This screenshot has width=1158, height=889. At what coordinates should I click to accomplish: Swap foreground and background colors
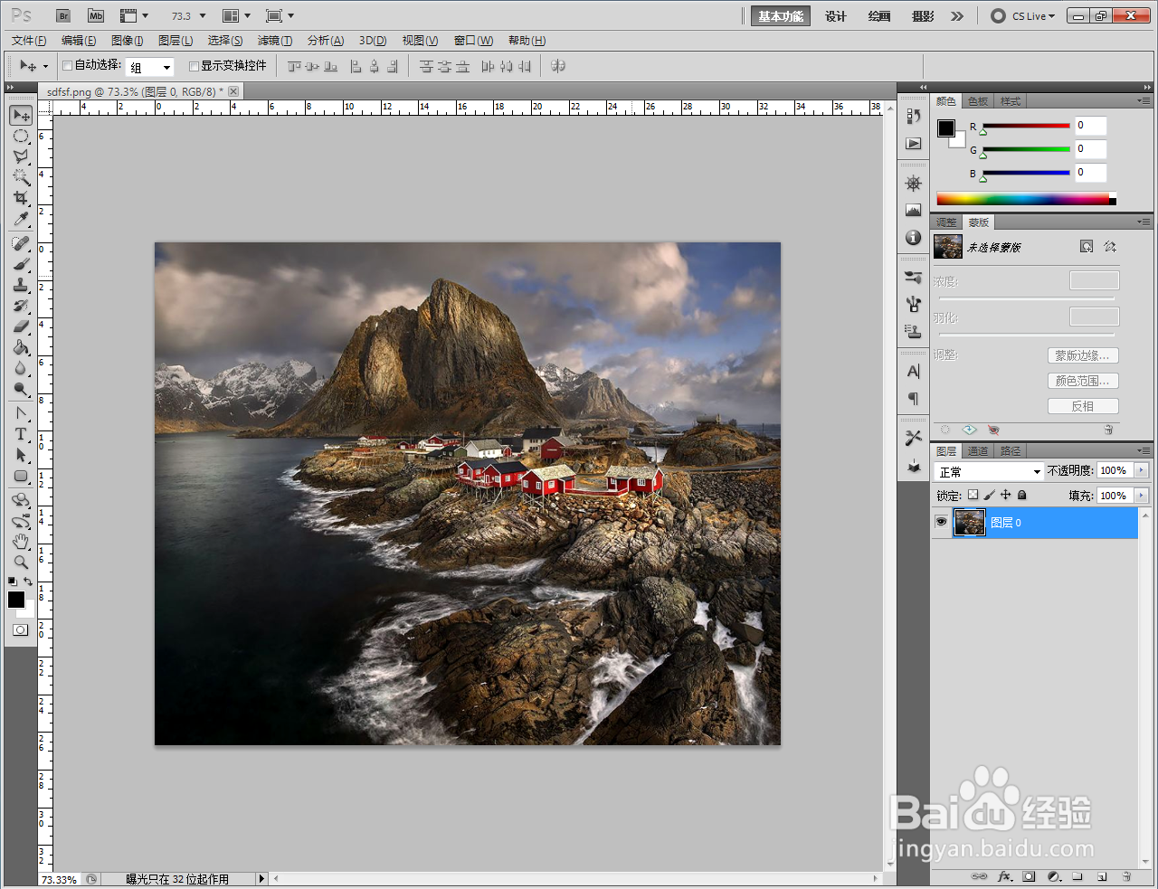coord(28,582)
